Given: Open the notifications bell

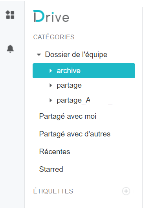Looking at the screenshot, I should click(x=10, y=49).
